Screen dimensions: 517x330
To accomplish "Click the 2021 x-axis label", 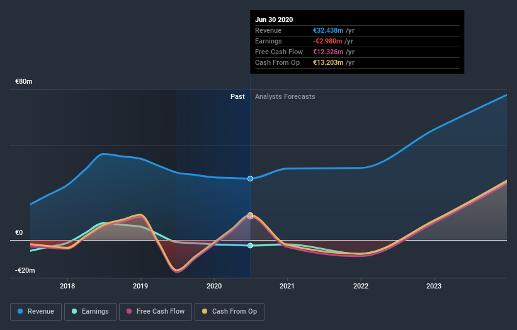I will click(x=287, y=286).
